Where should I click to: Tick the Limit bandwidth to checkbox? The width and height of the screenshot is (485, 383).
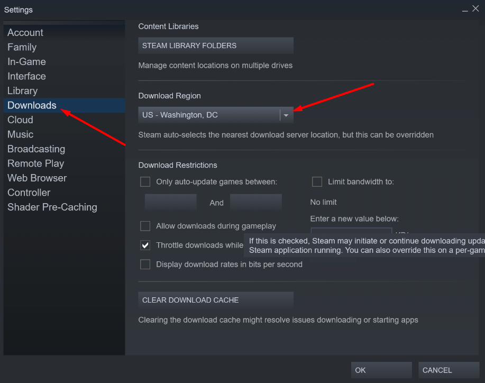317,181
